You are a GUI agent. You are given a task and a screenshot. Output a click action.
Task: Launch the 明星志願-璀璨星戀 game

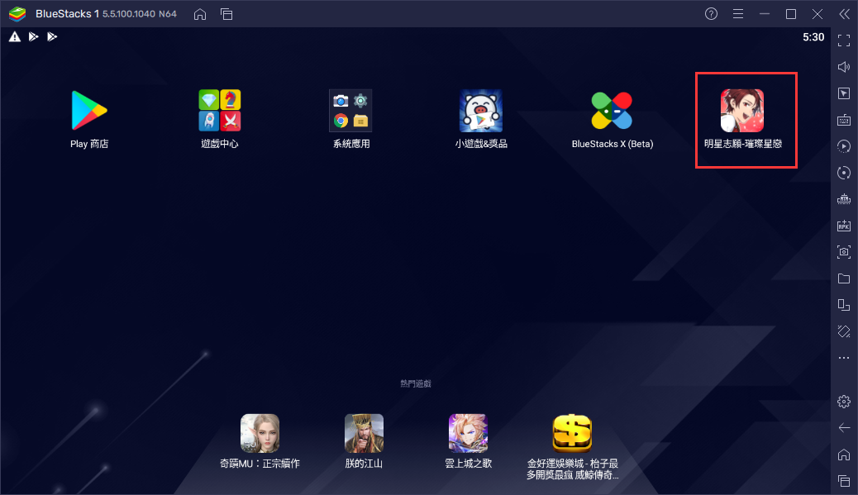[742, 111]
